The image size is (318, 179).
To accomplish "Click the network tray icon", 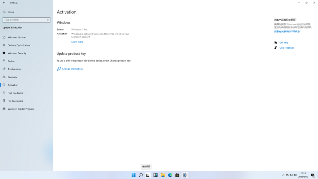I will [x=291, y=175].
